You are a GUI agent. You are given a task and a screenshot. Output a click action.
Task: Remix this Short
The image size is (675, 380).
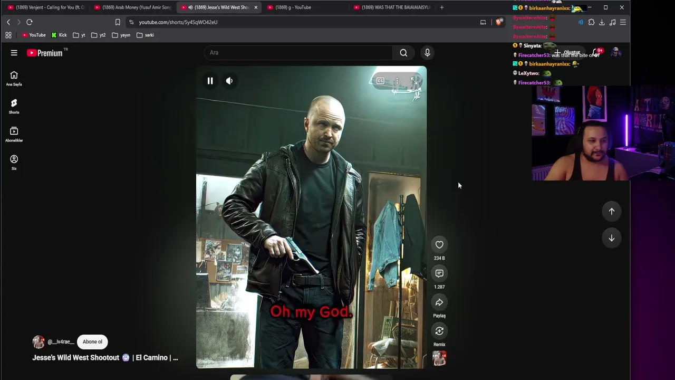439,331
